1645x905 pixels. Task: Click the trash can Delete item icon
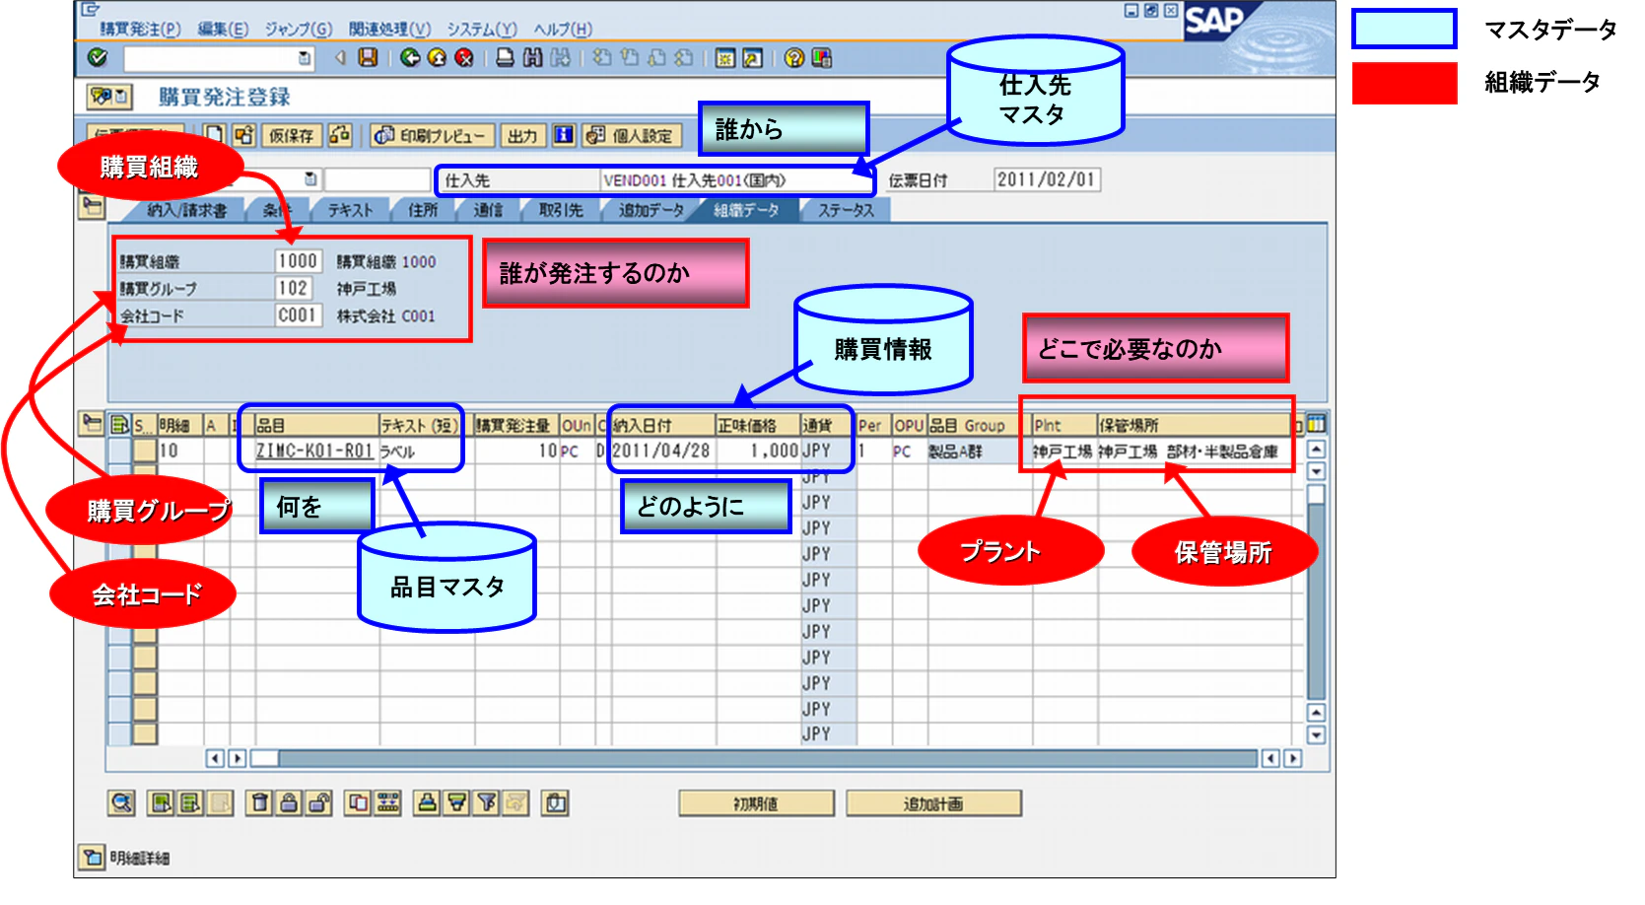(x=259, y=802)
